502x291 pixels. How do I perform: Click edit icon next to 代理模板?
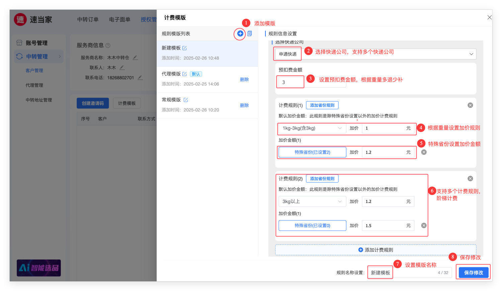pyautogui.click(x=184, y=74)
